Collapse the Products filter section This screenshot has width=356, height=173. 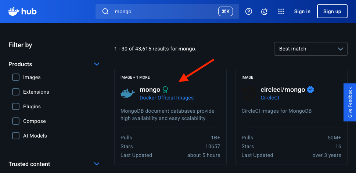[97, 64]
